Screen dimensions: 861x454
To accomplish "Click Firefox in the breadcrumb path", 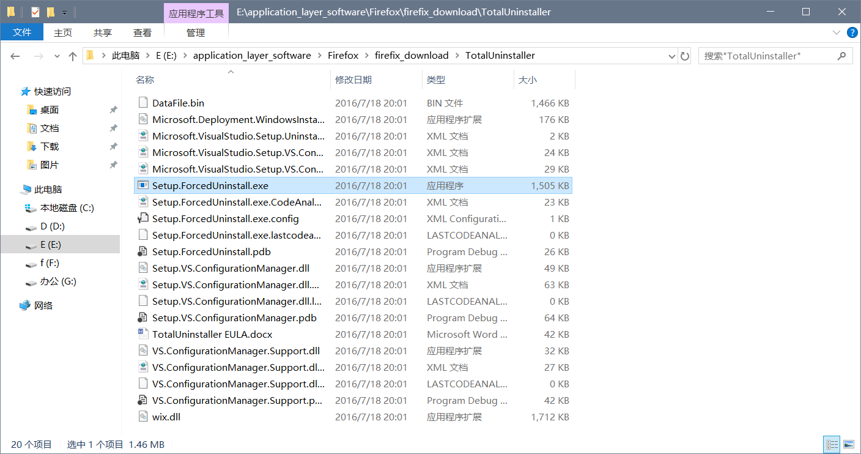I will click(343, 56).
